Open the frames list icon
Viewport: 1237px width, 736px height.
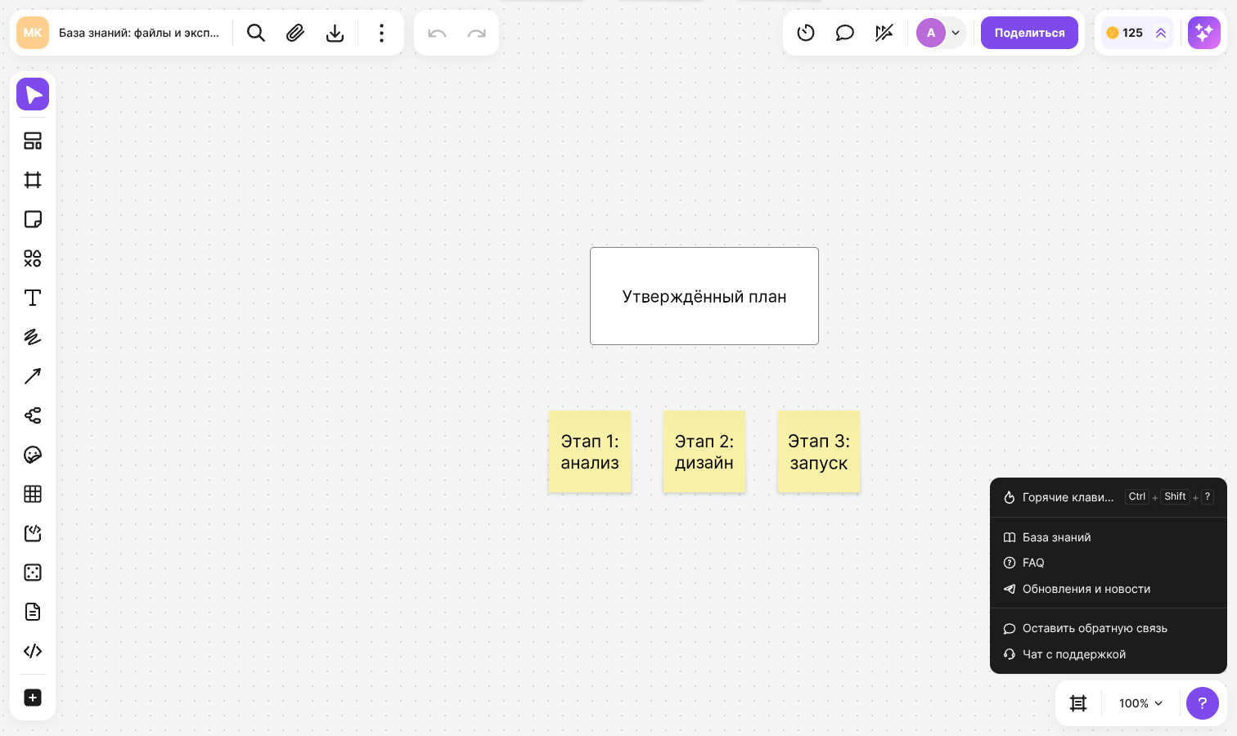pos(1078,703)
